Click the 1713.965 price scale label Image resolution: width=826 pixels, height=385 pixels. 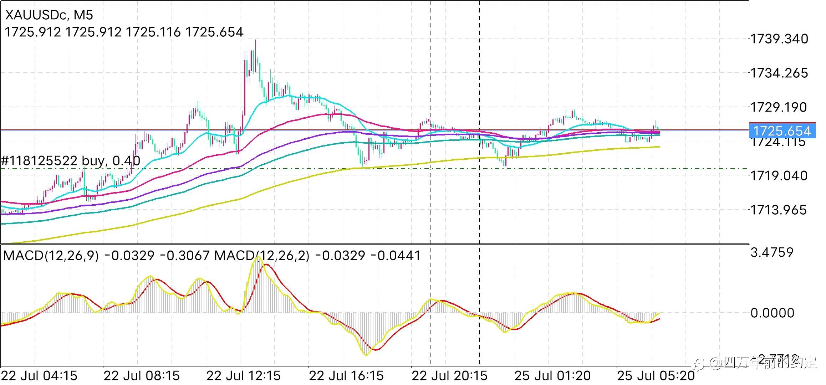click(779, 210)
